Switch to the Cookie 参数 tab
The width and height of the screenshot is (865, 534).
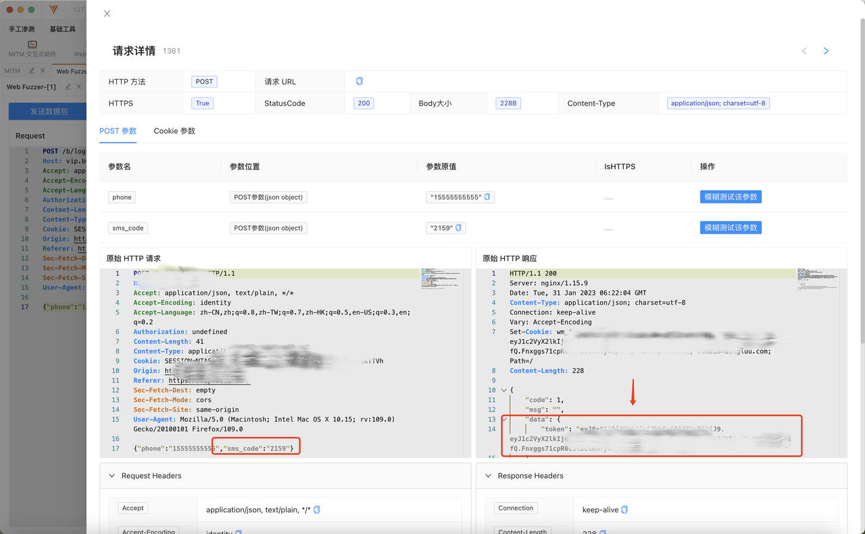[174, 130]
